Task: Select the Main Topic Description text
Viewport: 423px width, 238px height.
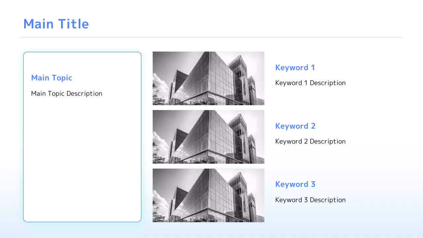Action: 66,94
